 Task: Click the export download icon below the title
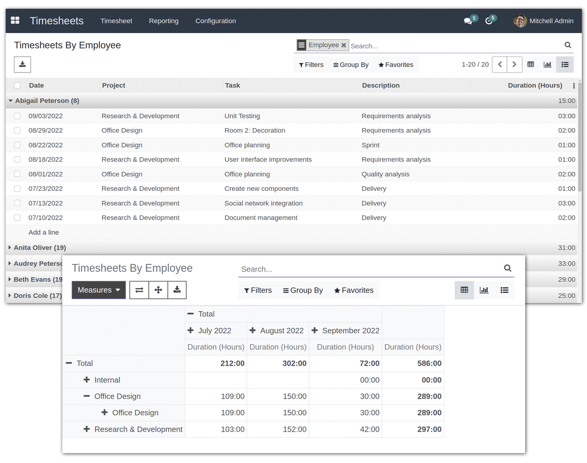pos(22,64)
